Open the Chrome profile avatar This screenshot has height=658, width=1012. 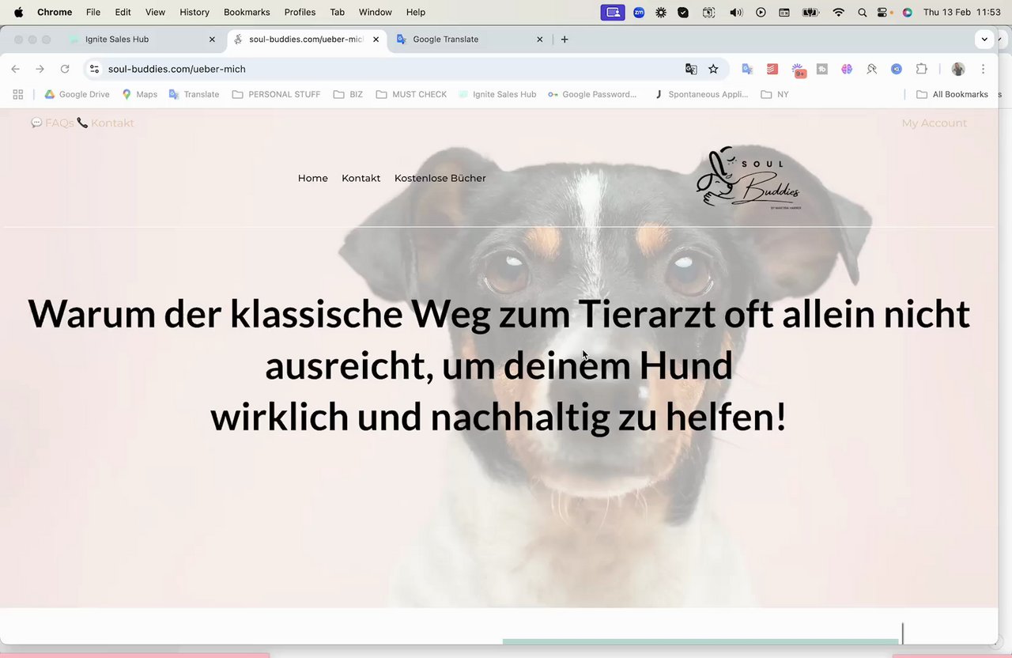[958, 69]
